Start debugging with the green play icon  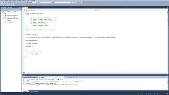point(27,2)
